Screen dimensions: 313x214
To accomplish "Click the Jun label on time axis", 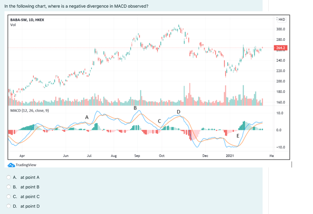I will coord(66,156).
